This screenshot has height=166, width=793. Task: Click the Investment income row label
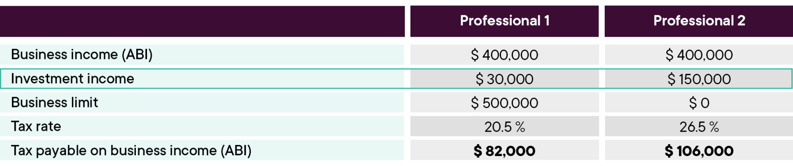tap(73, 78)
